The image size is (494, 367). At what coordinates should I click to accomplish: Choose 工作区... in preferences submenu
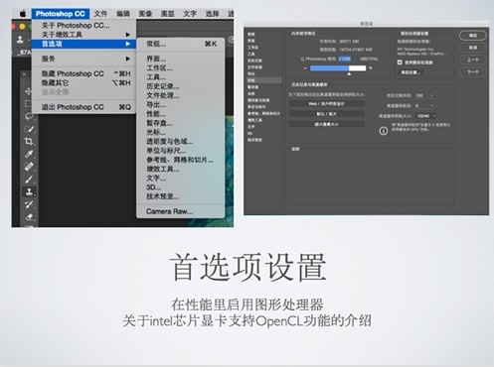click(181, 68)
